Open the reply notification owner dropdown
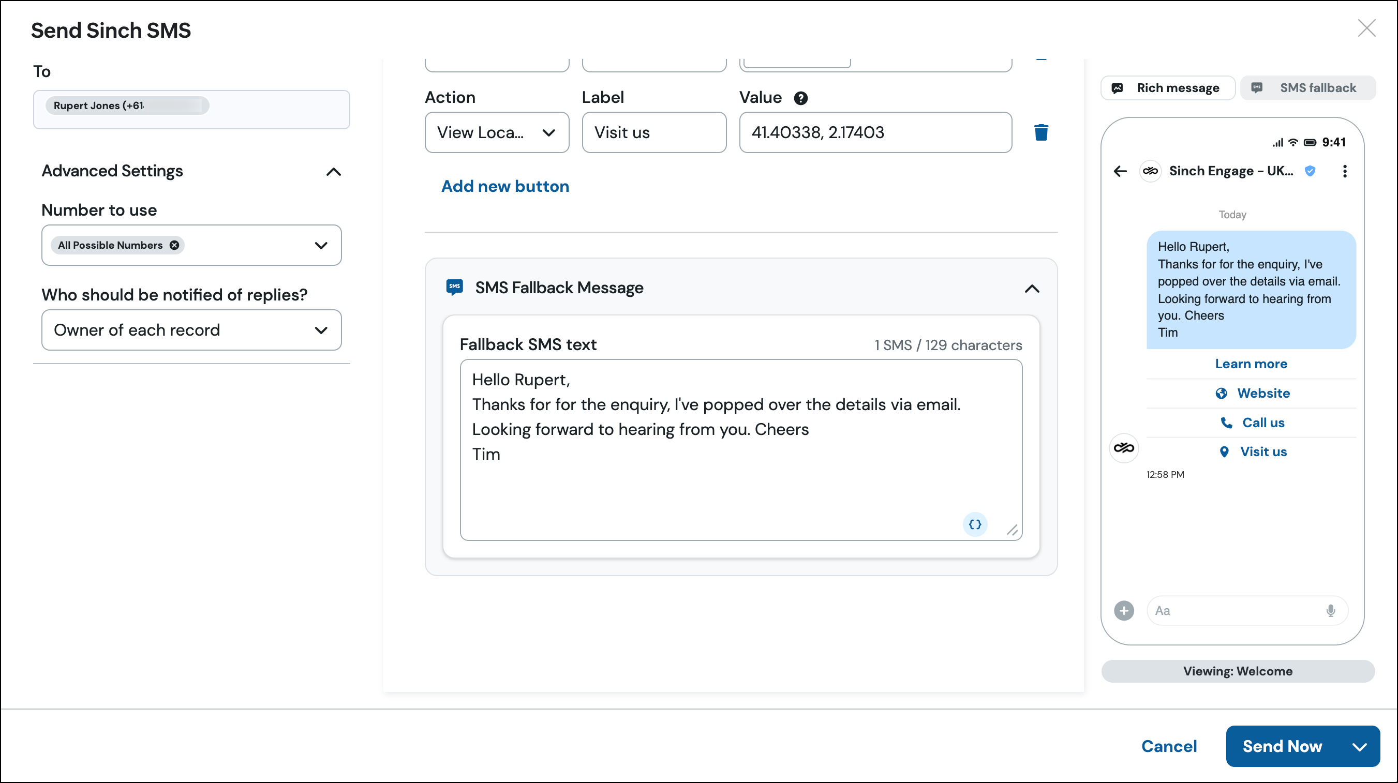The height and width of the screenshot is (783, 1398). click(x=191, y=330)
